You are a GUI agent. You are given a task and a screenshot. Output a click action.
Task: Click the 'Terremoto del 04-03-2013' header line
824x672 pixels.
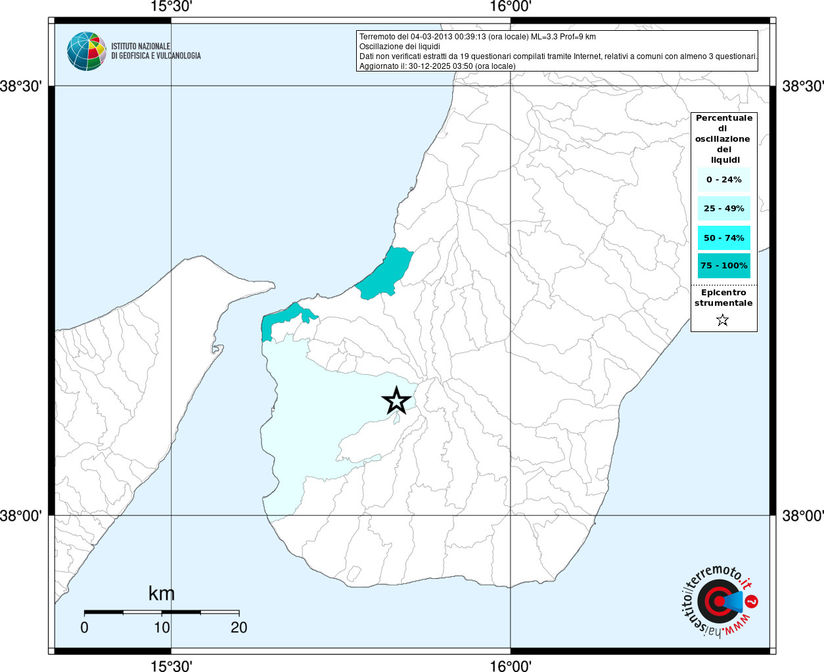coord(478,37)
